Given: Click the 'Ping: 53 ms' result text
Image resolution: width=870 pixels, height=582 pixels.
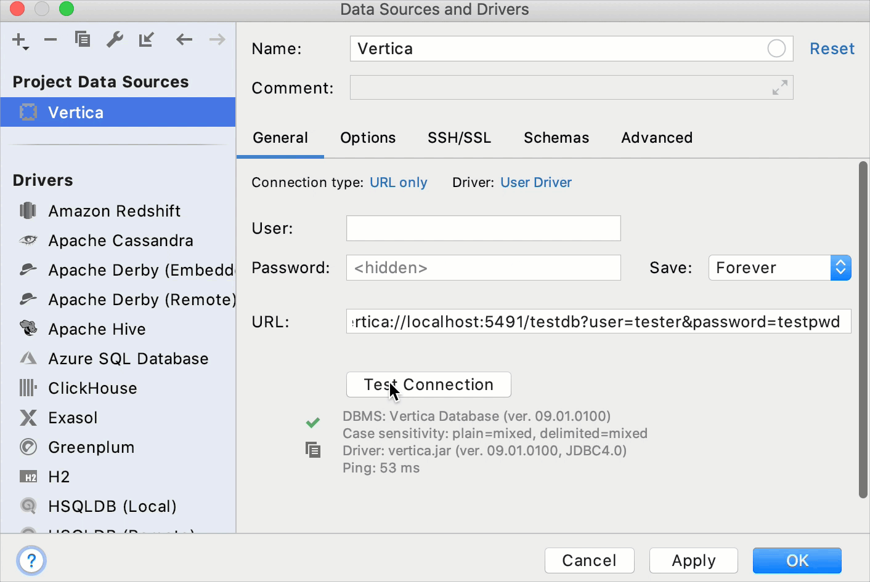Looking at the screenshot, I should pos(381,468).
